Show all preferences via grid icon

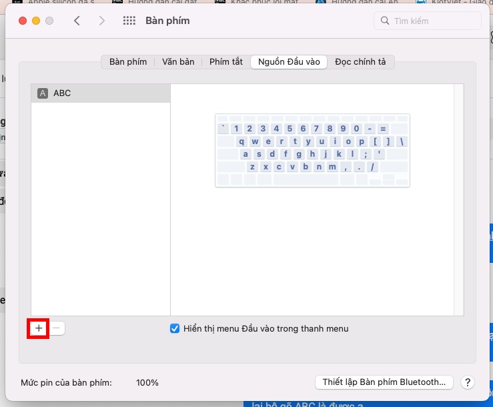[x=129, y=21]
